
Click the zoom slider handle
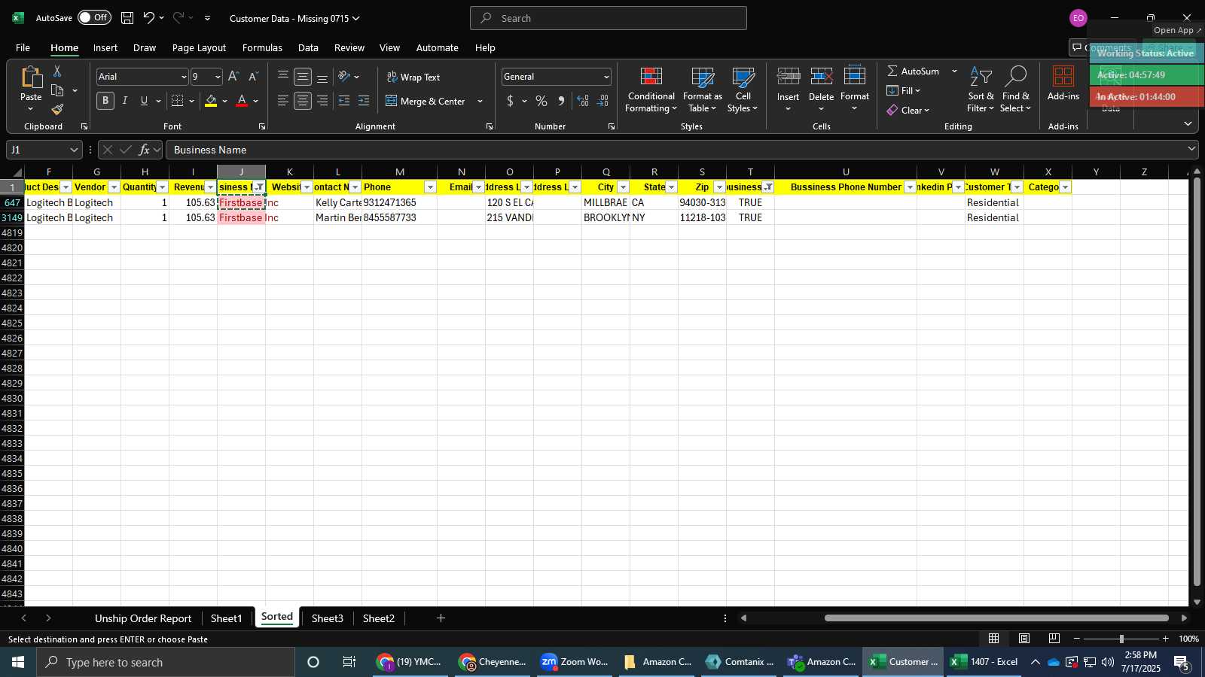1121,639
